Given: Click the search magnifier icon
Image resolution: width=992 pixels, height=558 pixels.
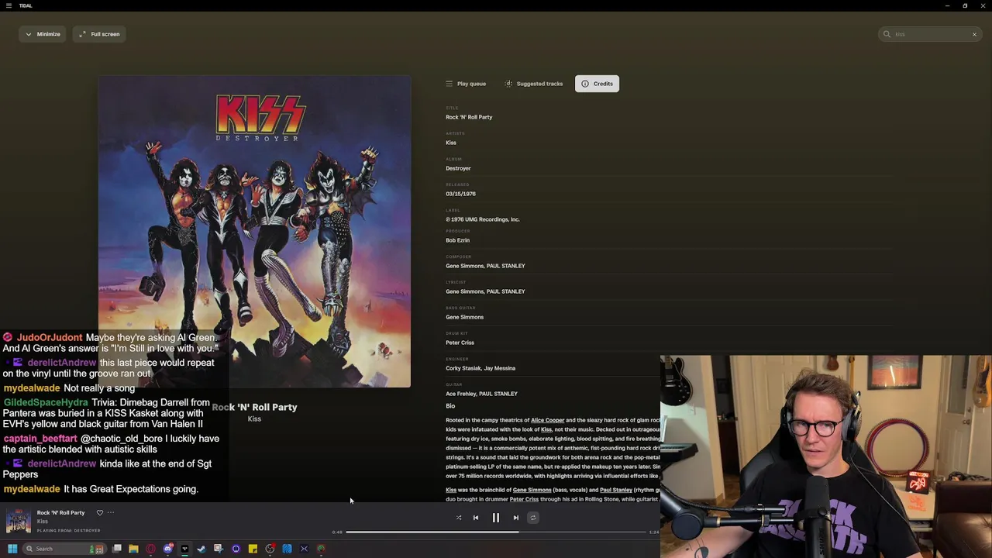Looking at the screenshot, I should coord(887,34).
